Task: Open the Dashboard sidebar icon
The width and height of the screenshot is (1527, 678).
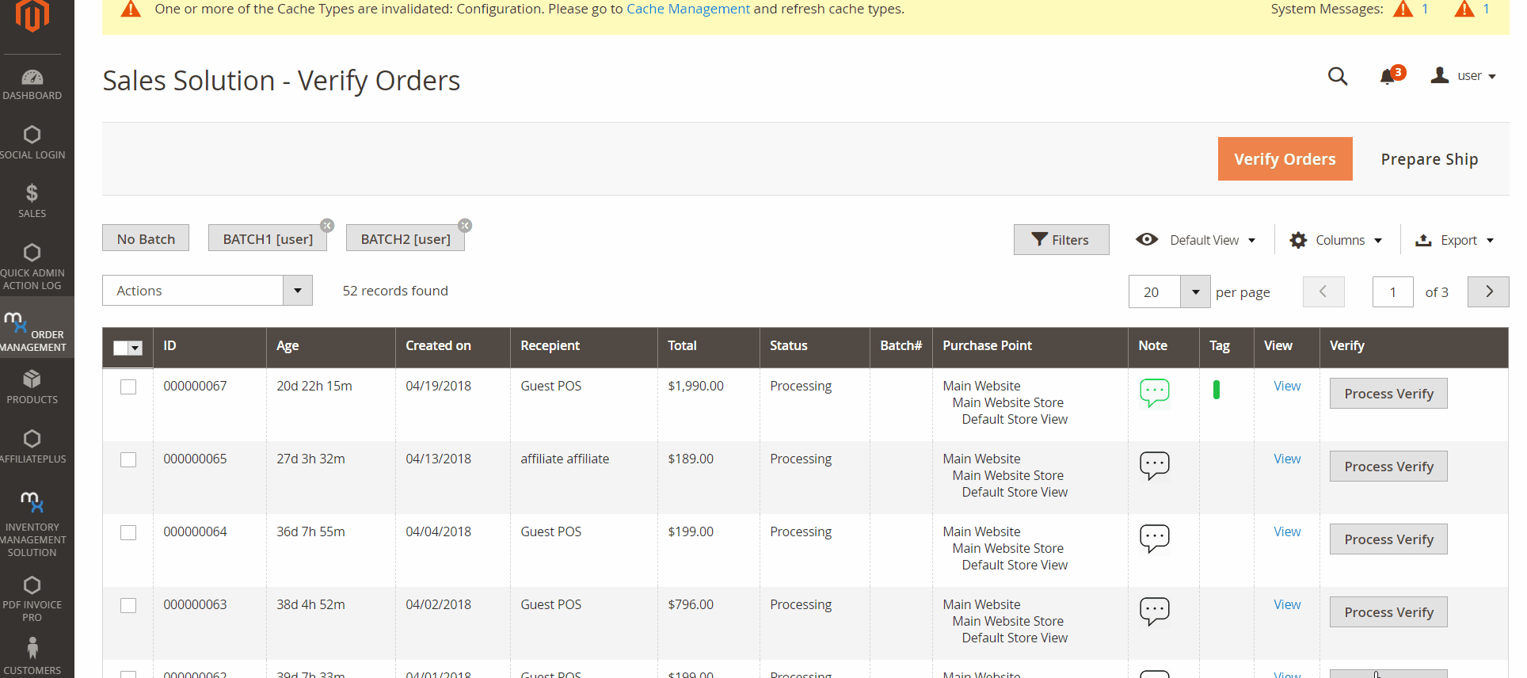Action: tap(32, 85)
